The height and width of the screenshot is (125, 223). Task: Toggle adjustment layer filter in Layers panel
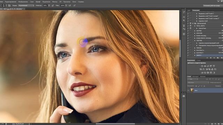click(210, 79)
